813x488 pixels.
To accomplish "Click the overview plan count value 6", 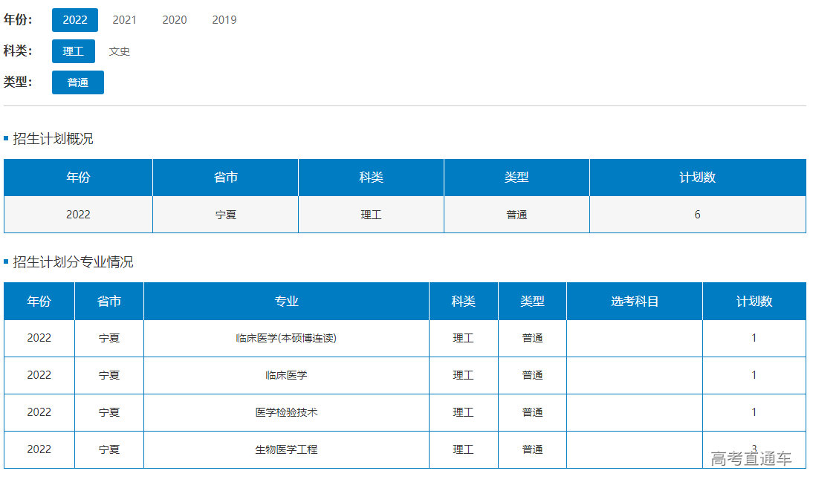I will [x=697, y=215].
